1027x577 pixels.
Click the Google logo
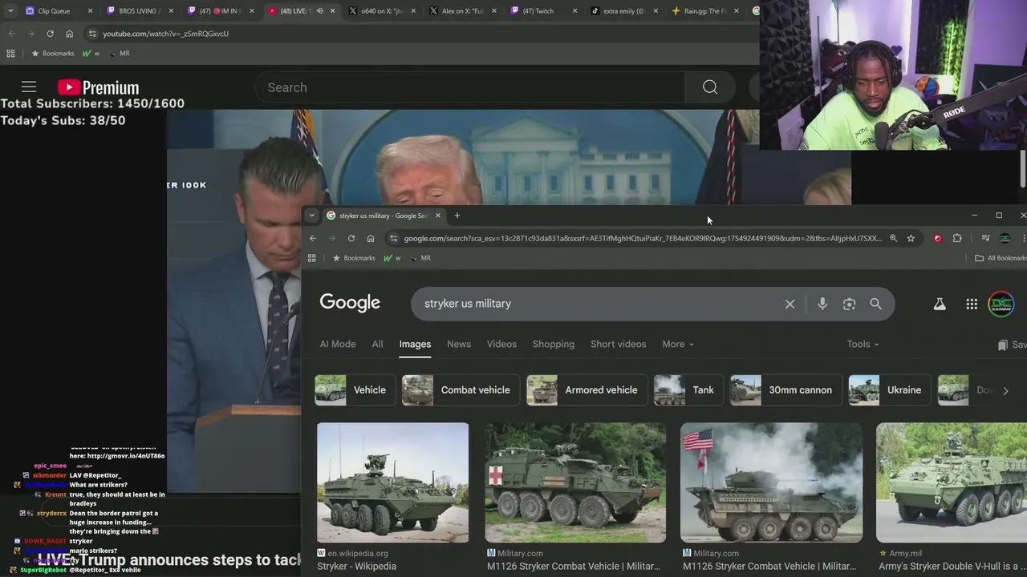[350, 303]
